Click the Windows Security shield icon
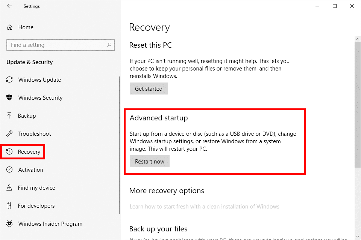Image resolution: width=361 pixels, height=240 pixels. pyautogui.click(x=9, y=97)
